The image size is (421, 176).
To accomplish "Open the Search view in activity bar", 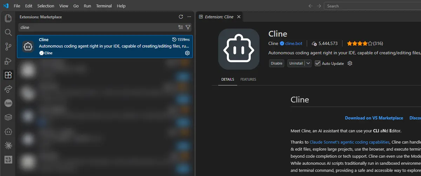I will click(x=8, y=33).
